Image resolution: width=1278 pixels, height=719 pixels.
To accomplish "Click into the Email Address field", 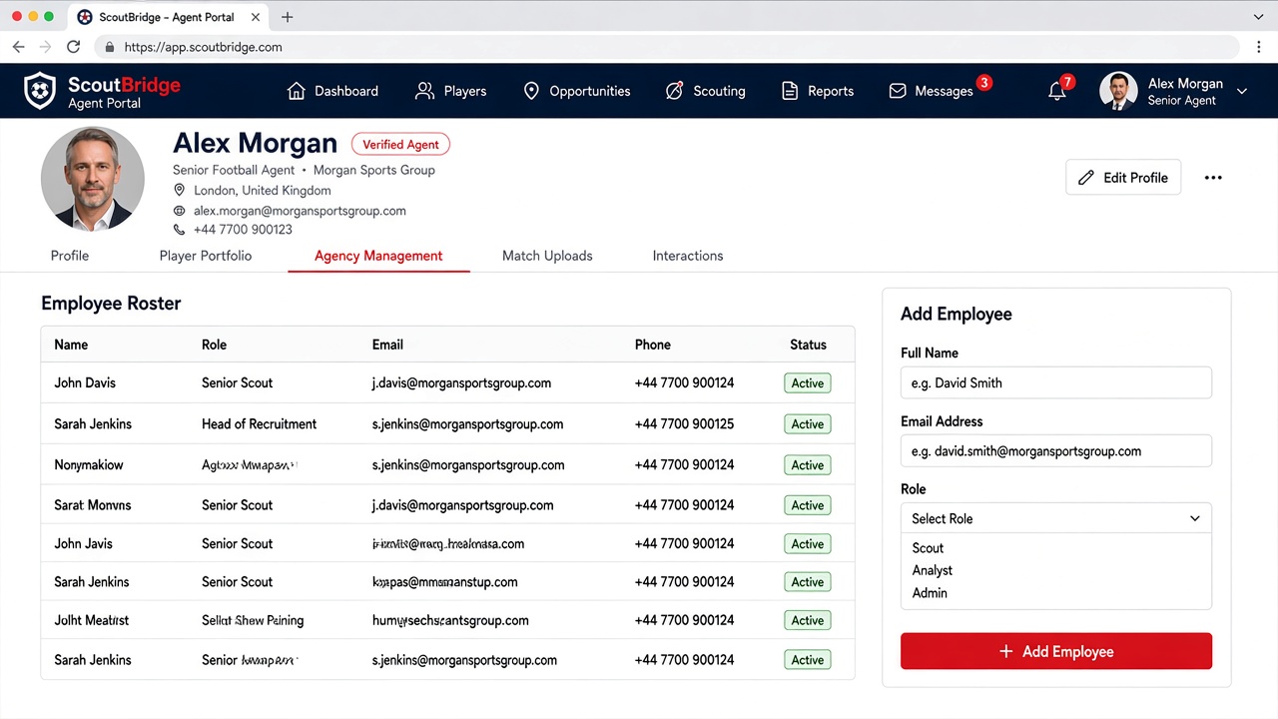I will pyautogui.click(x=1056, y=450).
